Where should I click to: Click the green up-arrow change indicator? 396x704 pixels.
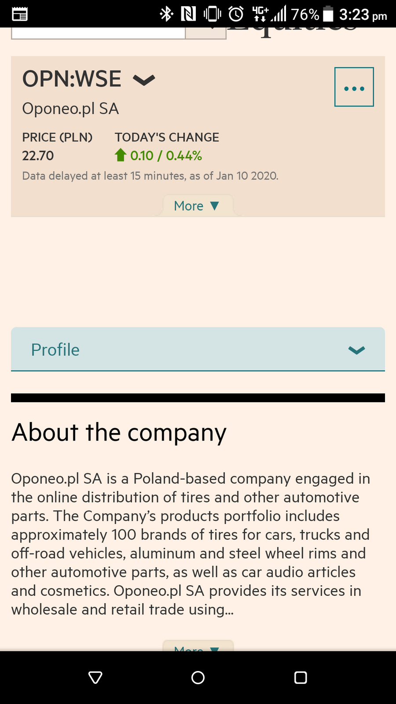point(120,155)
